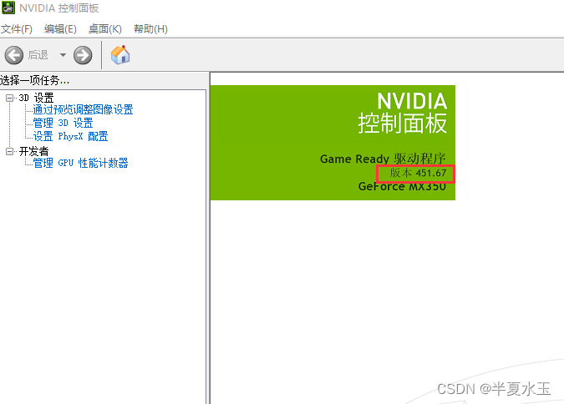Open 通过预览调整图像设置 link
564x404 pixels.
click(83, 109)
